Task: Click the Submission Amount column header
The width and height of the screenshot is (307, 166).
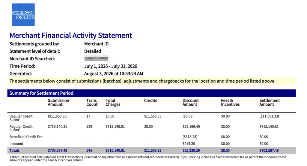Action: click(58, 102)
